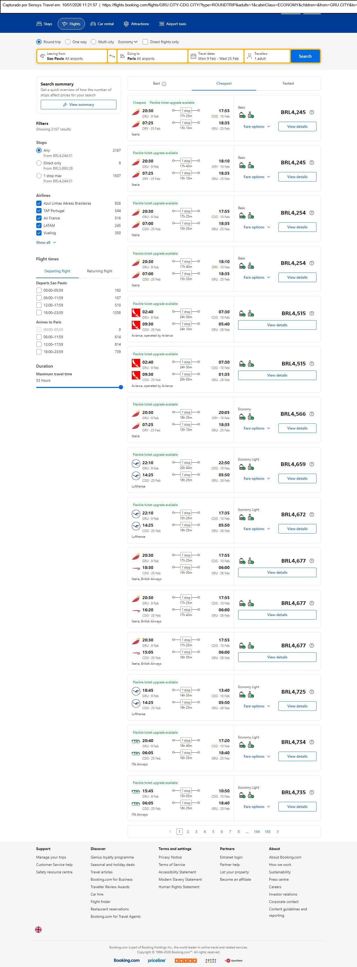Click the swap origin and destination arrows icon
The image size is (357, 967).
click(x=112, y=56)
